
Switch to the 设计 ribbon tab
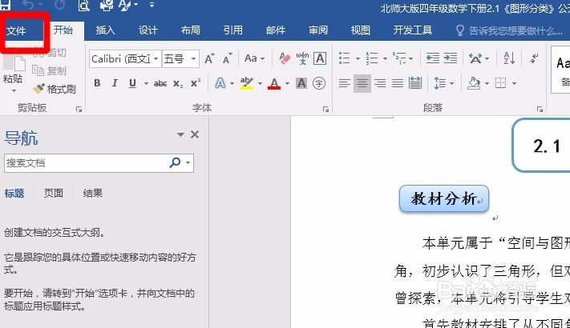tap(148, 30)
